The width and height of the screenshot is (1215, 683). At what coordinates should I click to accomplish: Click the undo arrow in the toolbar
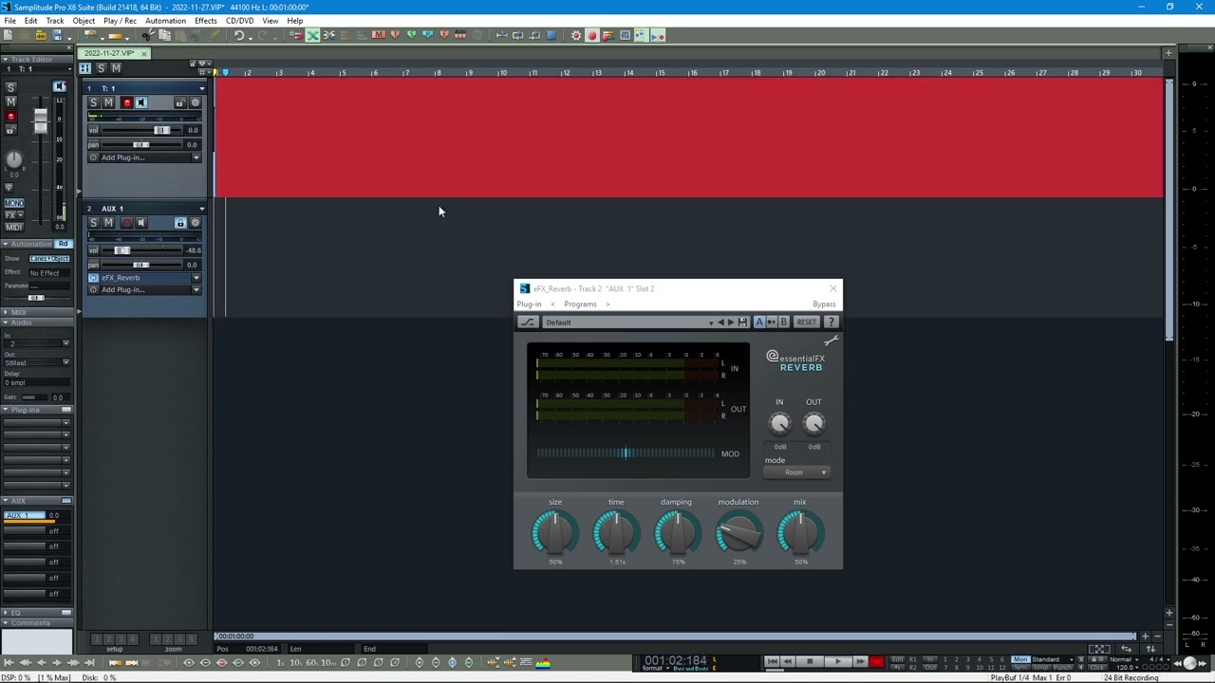click(x=239, y=35)
